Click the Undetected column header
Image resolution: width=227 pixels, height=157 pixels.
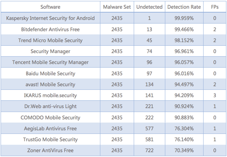pos(149,7)
